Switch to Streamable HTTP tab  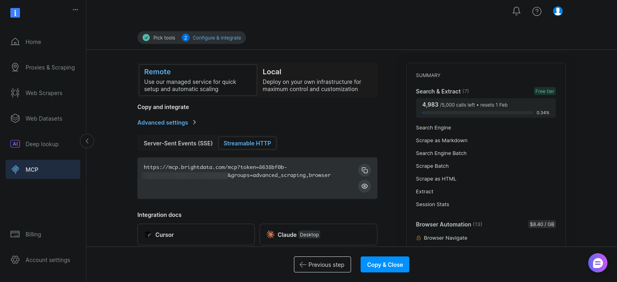(x=247, y=143)
